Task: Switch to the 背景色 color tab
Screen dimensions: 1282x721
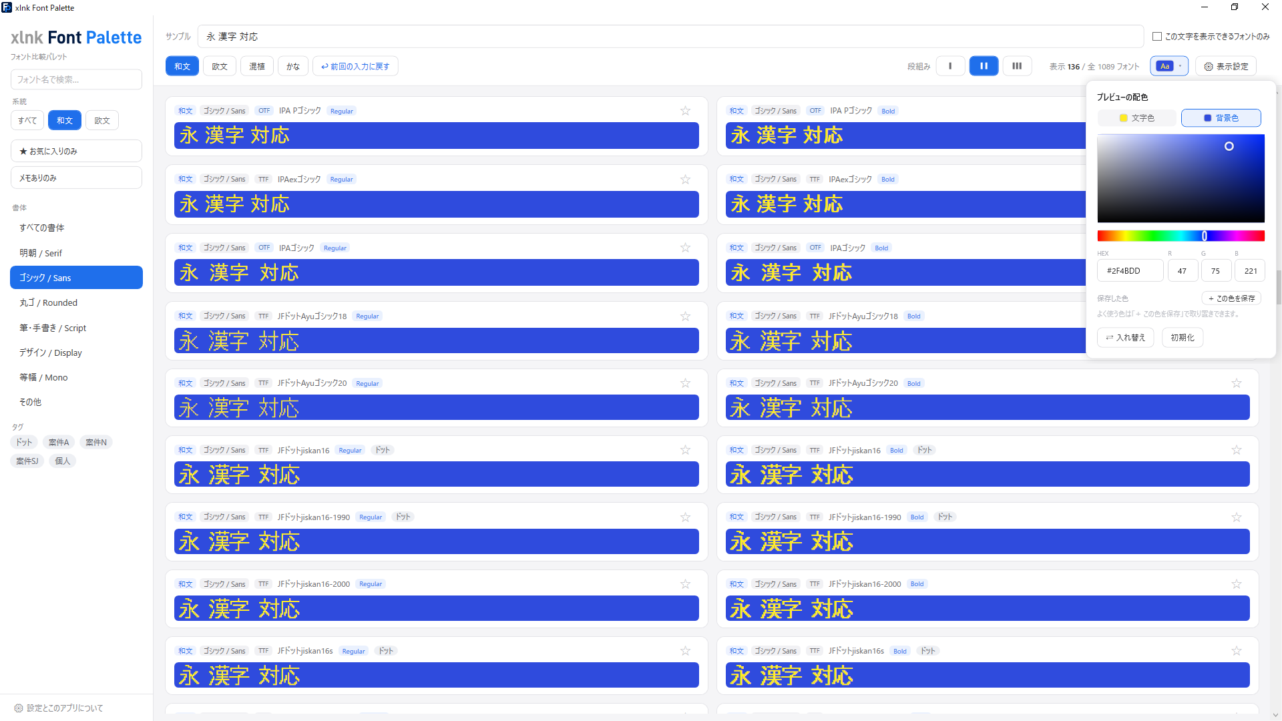Action: pos(1221,118)
